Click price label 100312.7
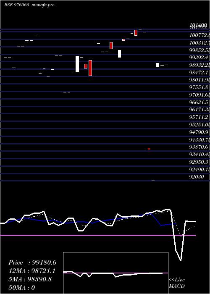The height and width of the screenshot is (294, 210). [x=199, y=43]
